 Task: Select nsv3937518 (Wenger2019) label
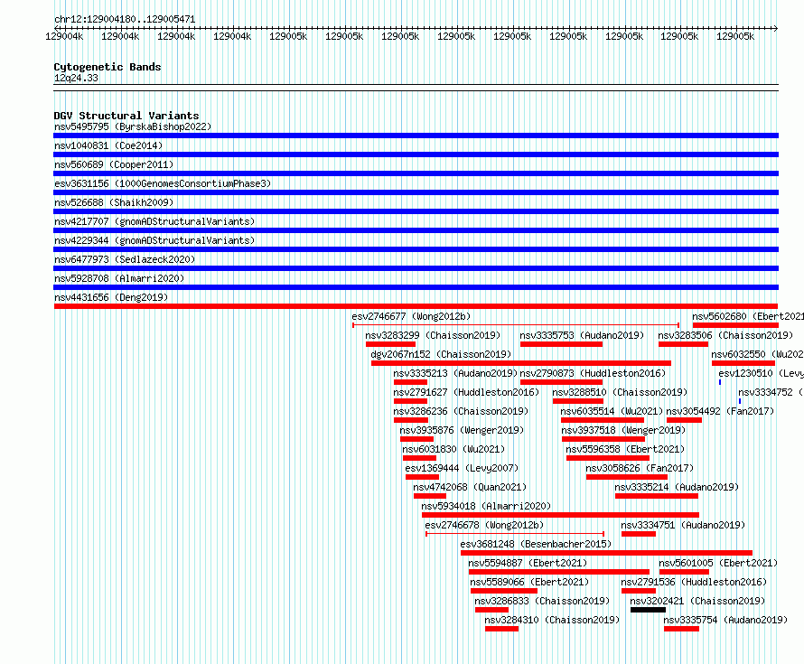(623, 430)
